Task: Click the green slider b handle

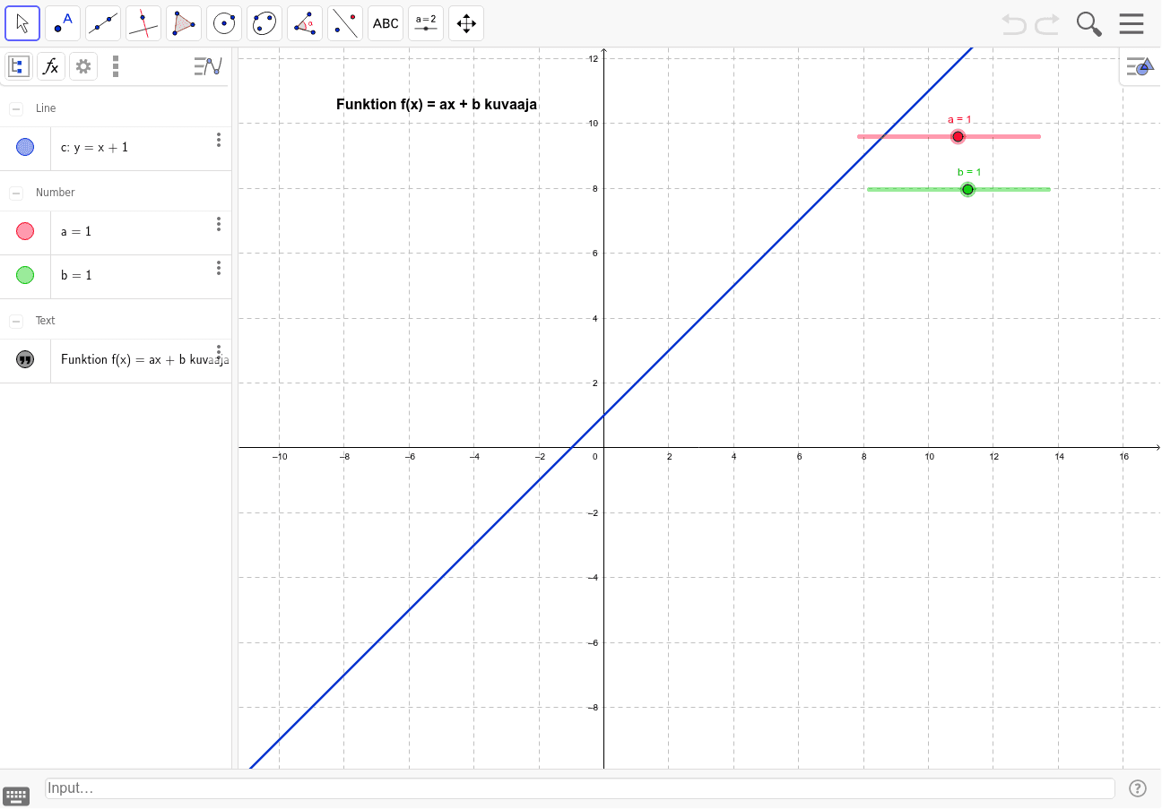Action: [x=967, y=189]
